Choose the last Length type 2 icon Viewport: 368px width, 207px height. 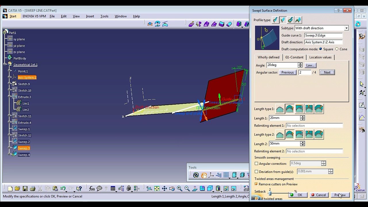click(319, 134)
